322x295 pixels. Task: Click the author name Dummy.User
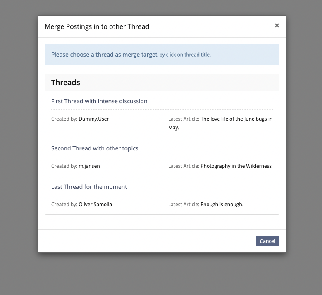coord(94,119)
